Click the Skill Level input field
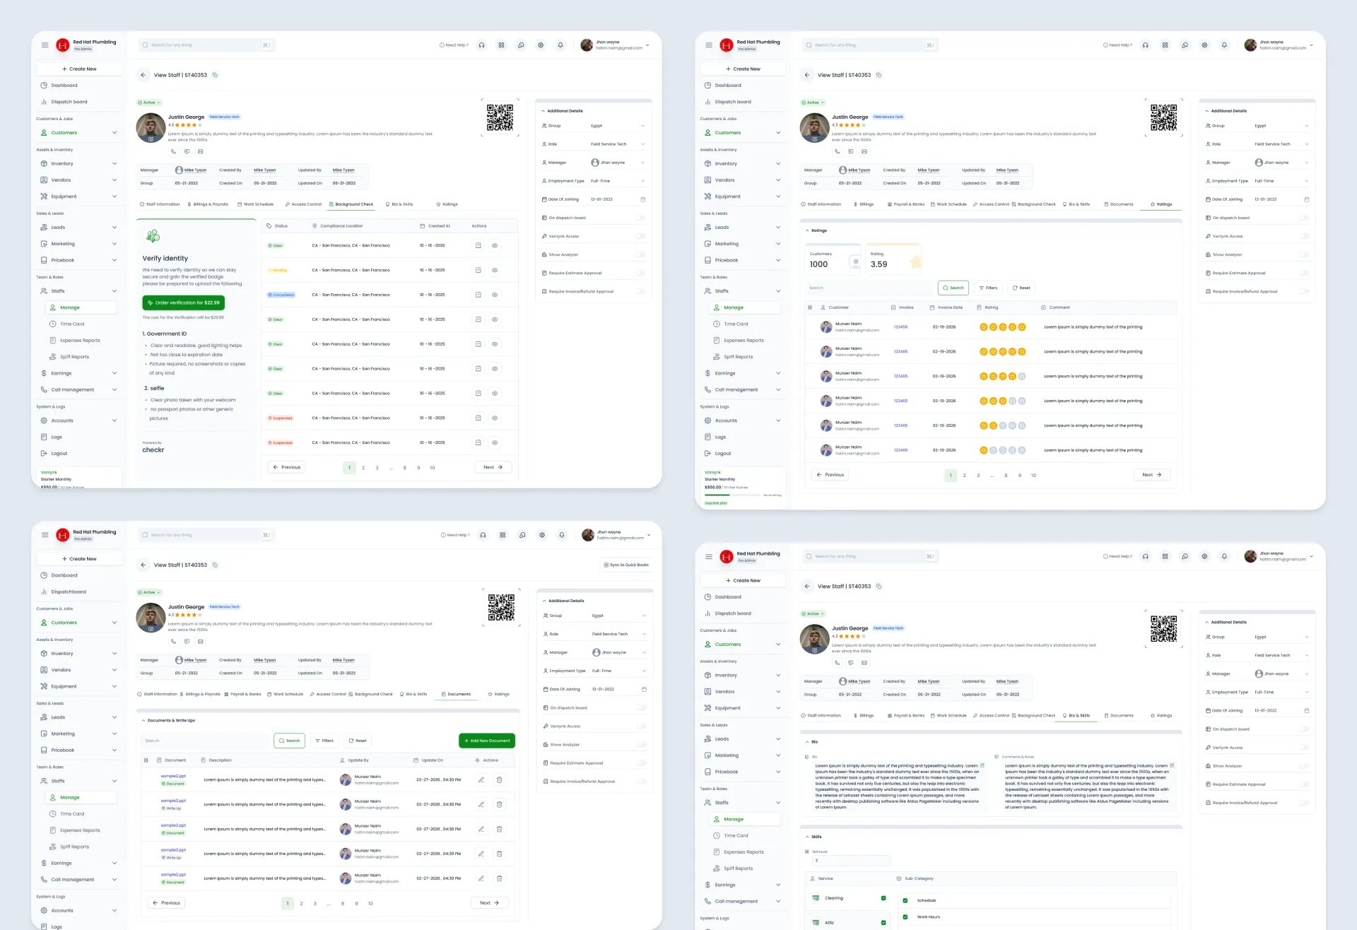 [851, 861]
